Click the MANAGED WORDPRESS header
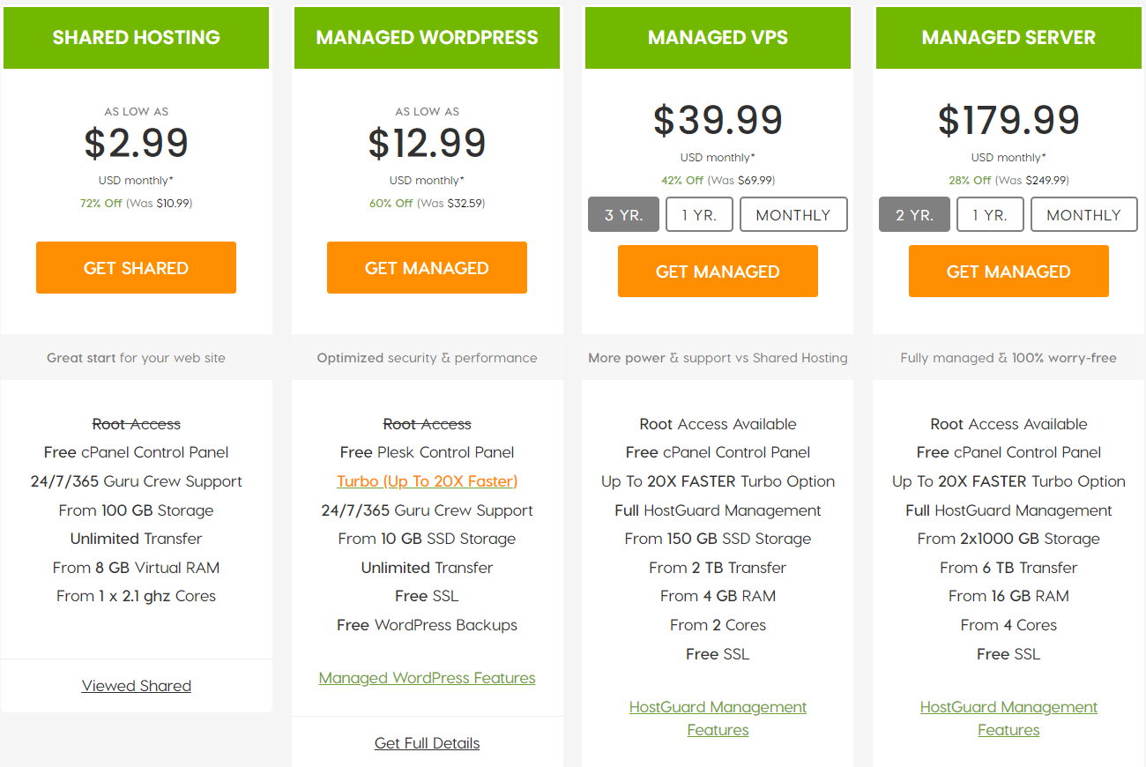 [427, 38]
